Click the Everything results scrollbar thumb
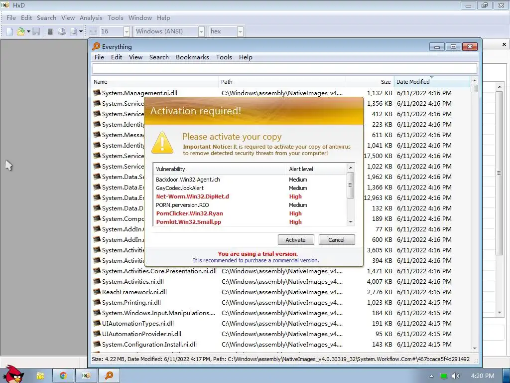 475,88
